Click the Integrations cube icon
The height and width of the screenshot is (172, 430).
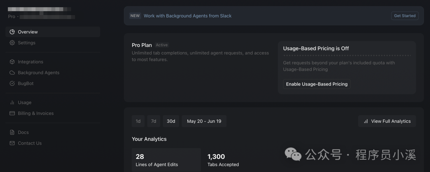(x=12, y=62)
